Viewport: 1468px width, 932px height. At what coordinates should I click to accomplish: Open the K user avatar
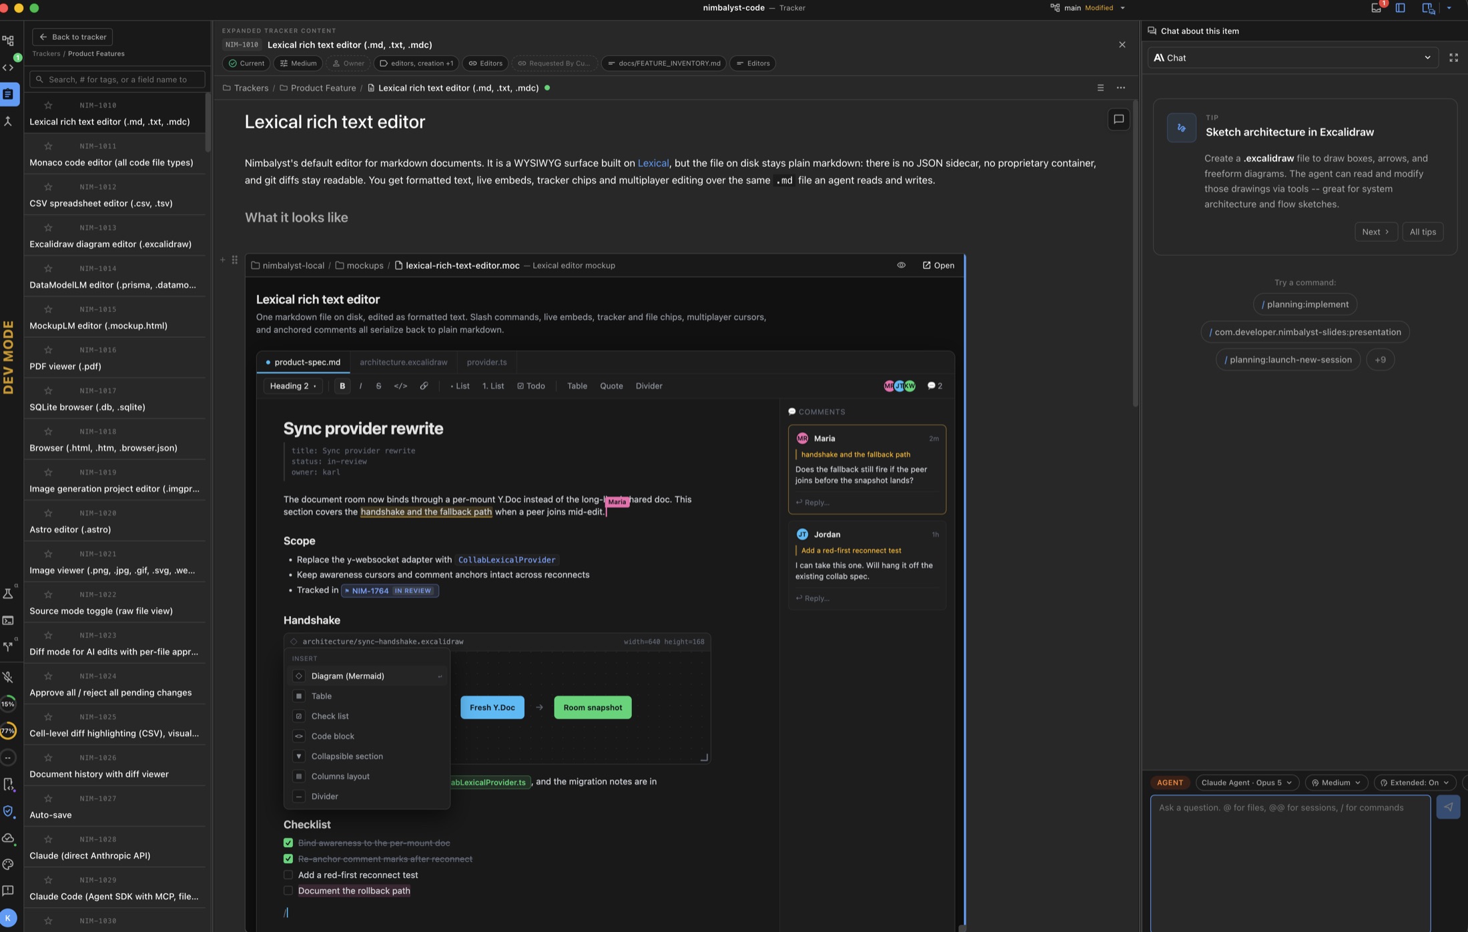point(8,917)
